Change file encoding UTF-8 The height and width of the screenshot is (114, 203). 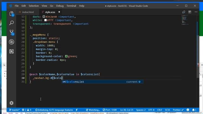click(x=151, y=110)
